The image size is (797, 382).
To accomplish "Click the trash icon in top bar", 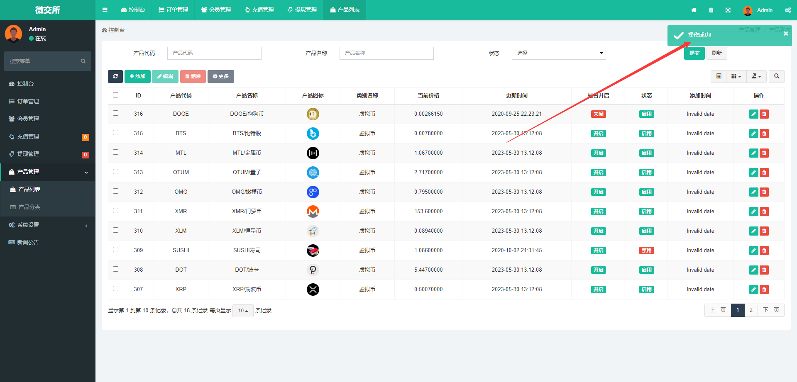I will [x=711, y=10].
